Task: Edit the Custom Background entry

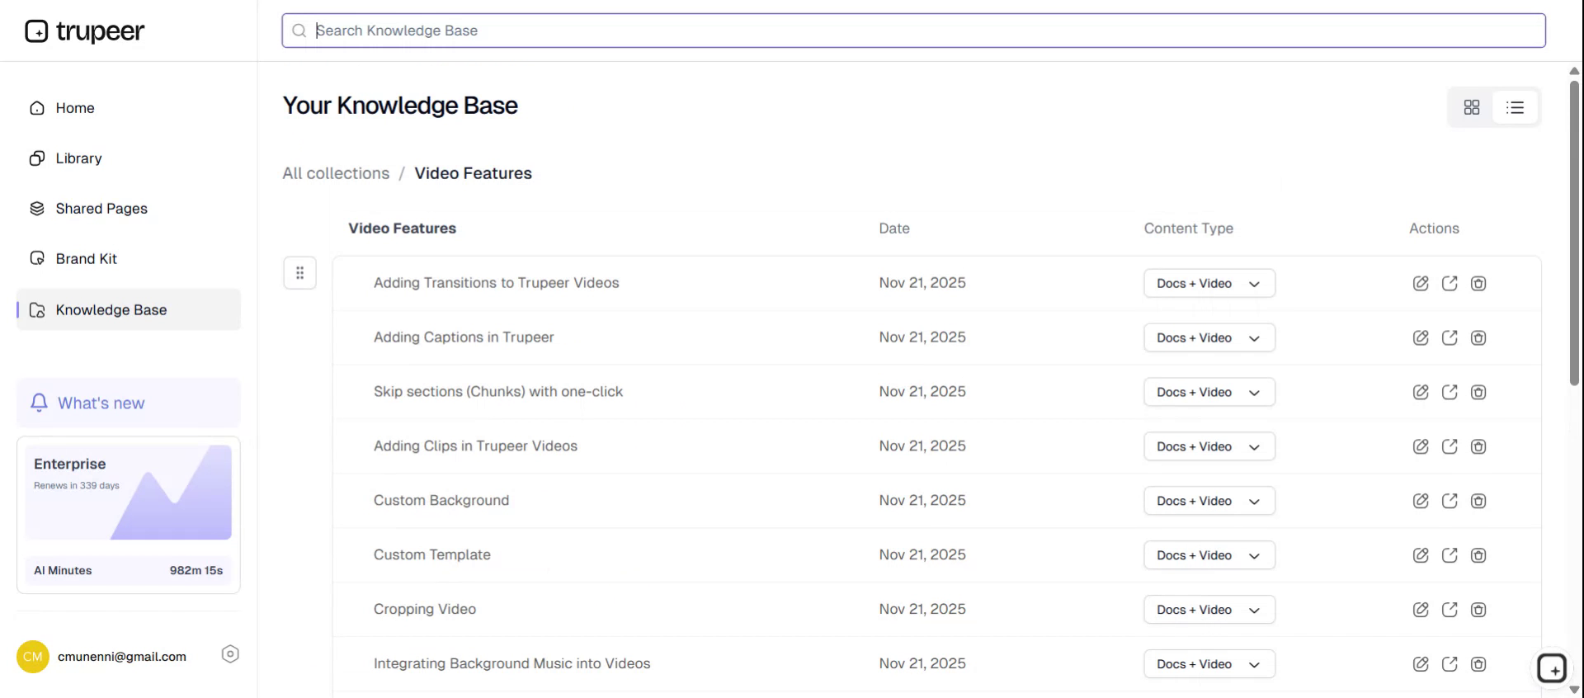Action: click(1421, 501)
